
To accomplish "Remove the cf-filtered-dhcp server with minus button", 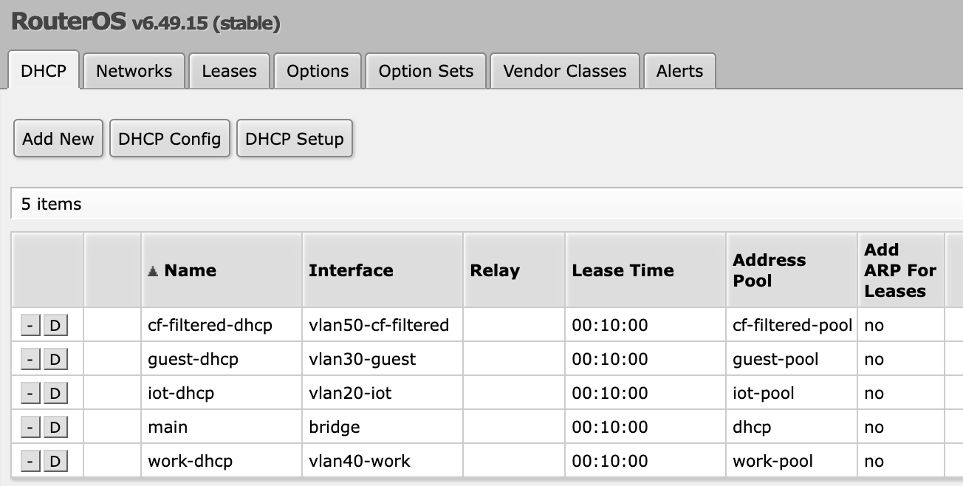I will tap(30, 326).
